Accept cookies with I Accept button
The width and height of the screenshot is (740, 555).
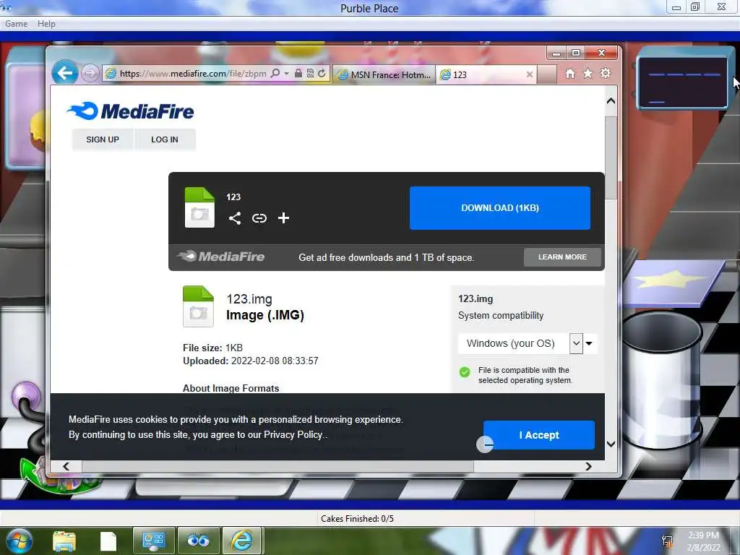click(539, 435)
